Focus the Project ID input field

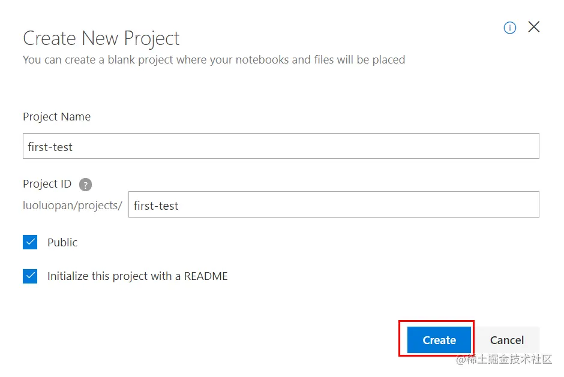coord(334,206)
